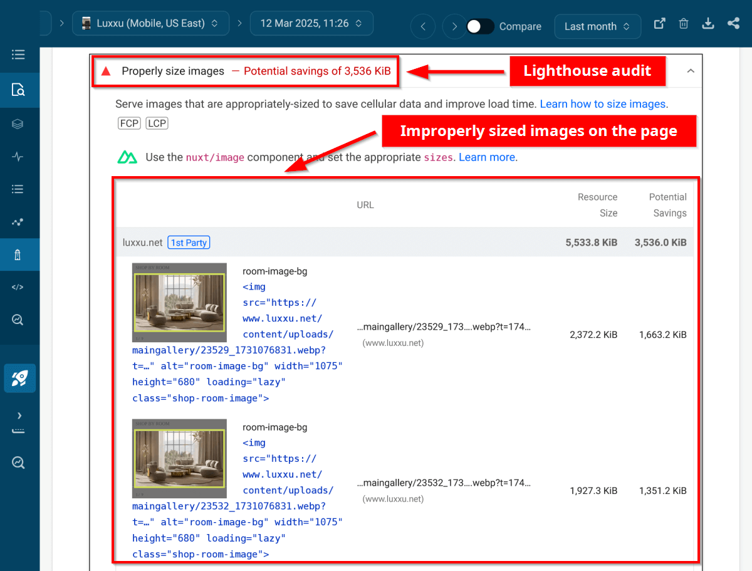The width and height of the screenshot is (752, 571).
Task: Click Potential savings of 3,536 KiB text
Action: tap(317, 71)
